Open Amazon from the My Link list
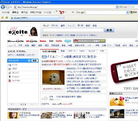The image size is (138, 121). click(x=16, y=77)
